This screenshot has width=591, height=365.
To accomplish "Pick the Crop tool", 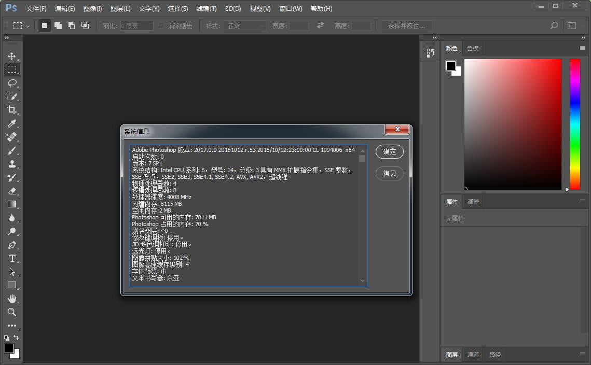I will pos(11,110).
